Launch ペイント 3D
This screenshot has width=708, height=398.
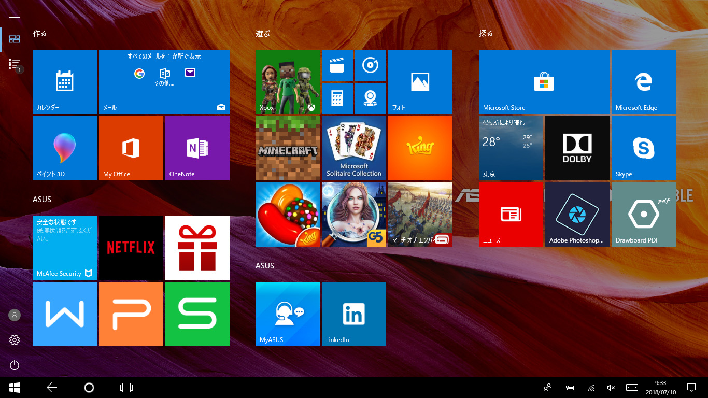coord(65,148)
